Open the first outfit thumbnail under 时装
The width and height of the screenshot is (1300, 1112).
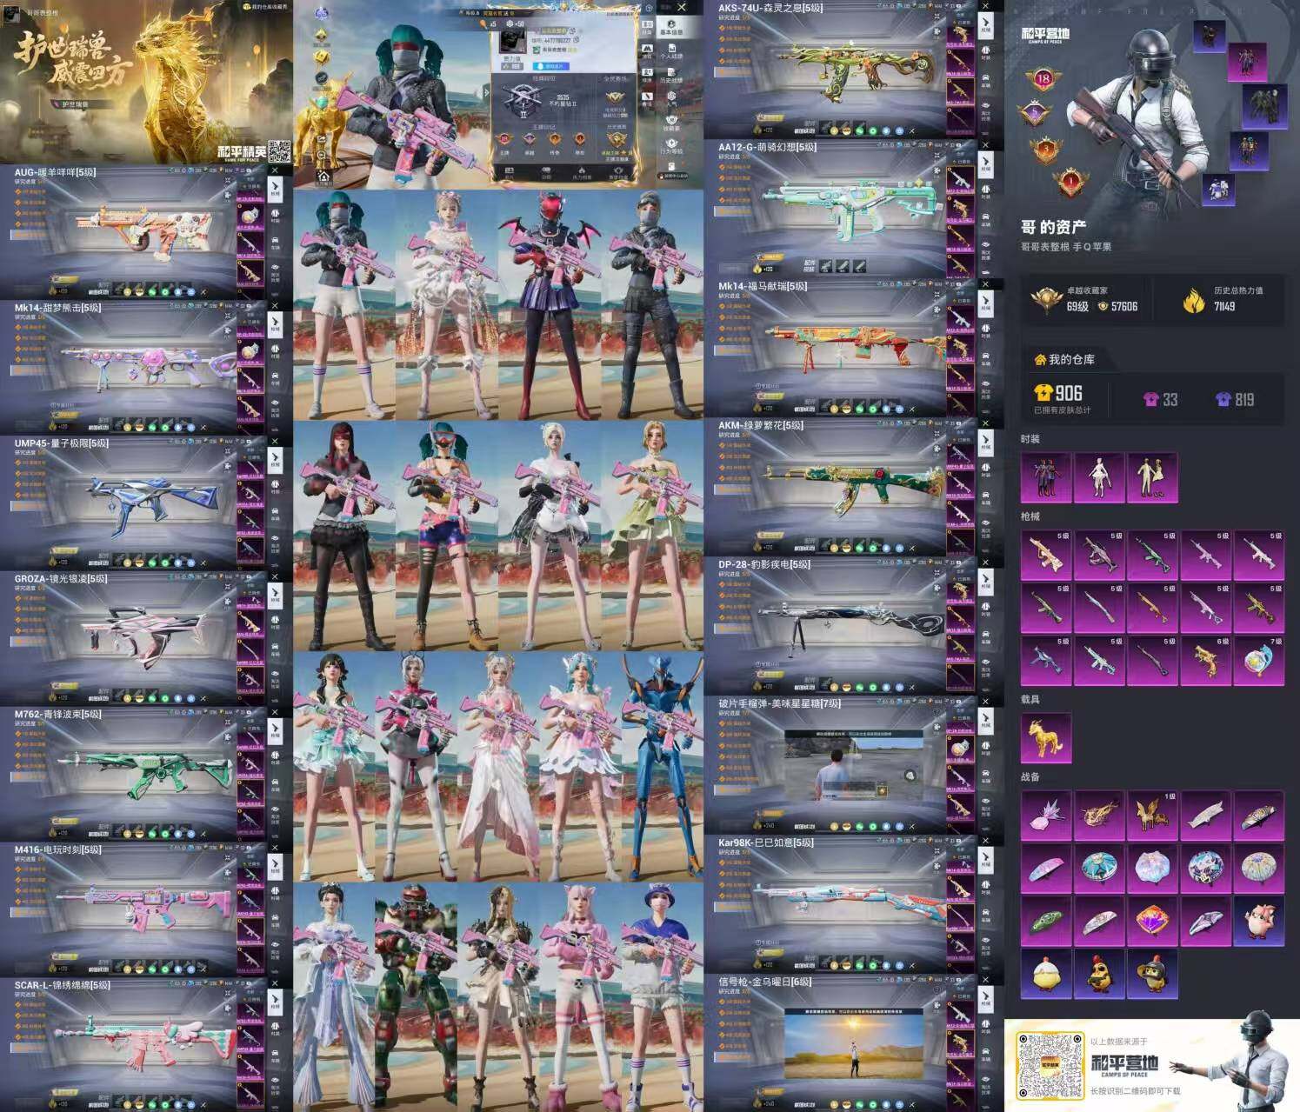tap(1046, 477)
